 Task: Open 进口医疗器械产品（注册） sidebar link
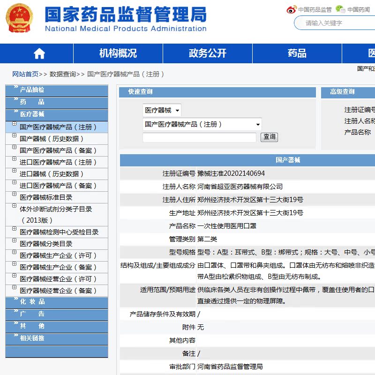coord(58,162)
